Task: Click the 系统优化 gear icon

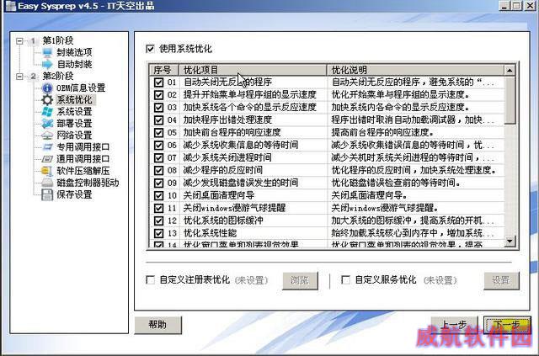Action: click(x=47, y=99)
